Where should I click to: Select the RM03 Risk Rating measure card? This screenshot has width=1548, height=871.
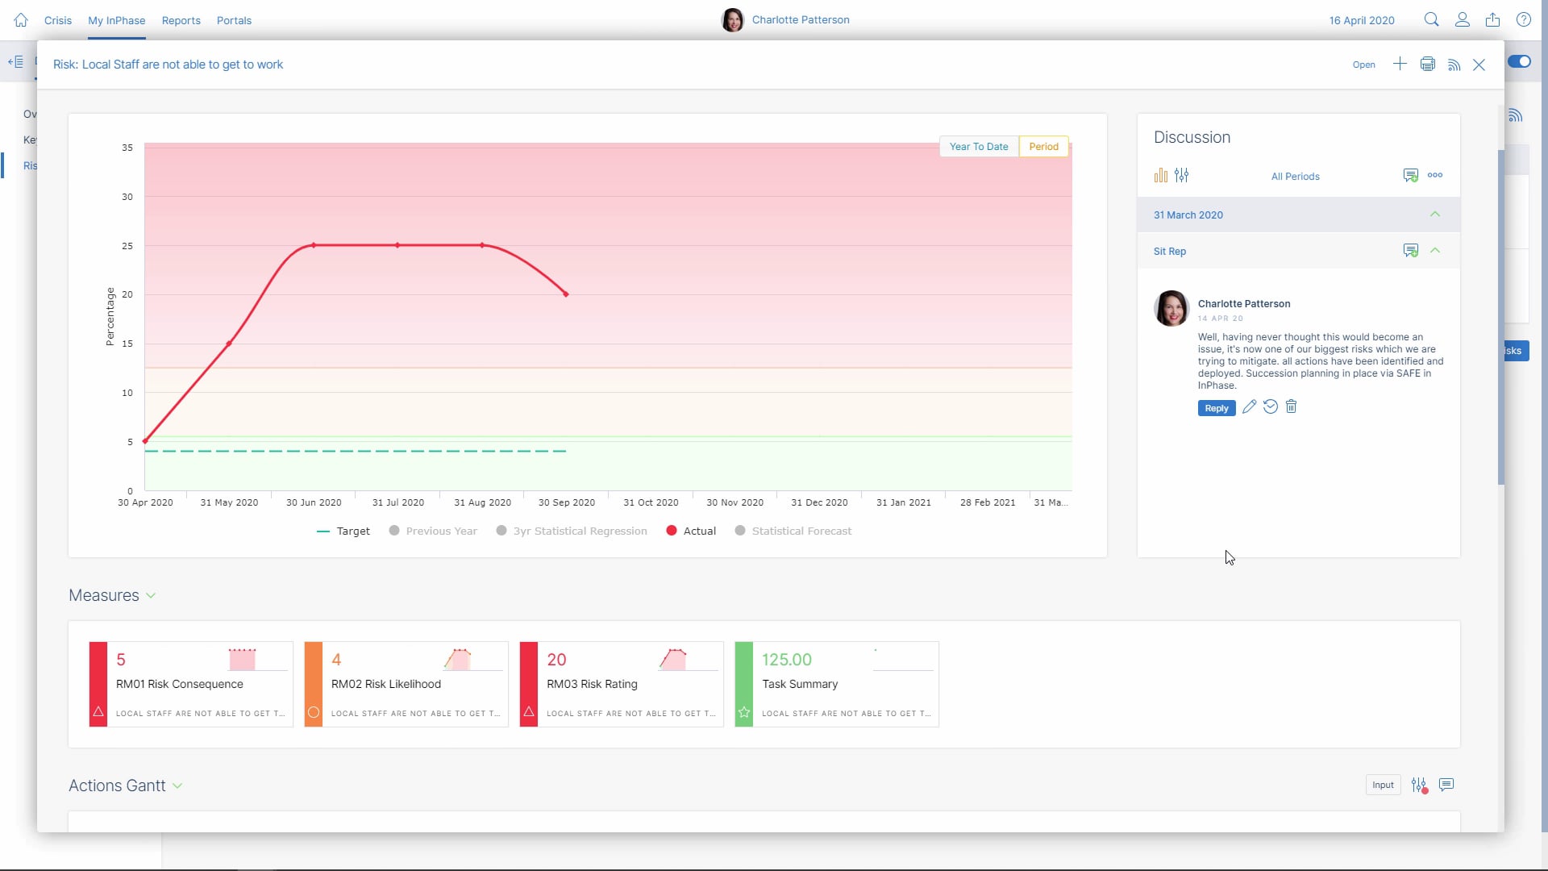tap(620, 684)
